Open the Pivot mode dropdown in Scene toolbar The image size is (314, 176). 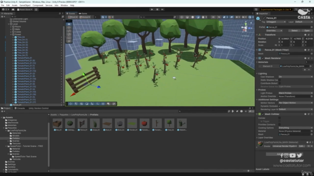[x=73, y=17]
